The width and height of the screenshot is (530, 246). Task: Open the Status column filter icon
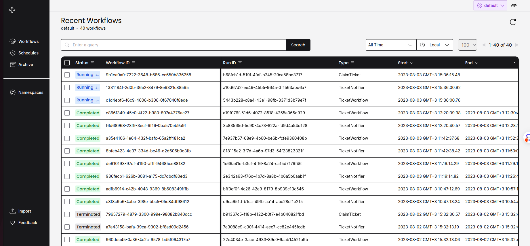(x=92, y=63)
